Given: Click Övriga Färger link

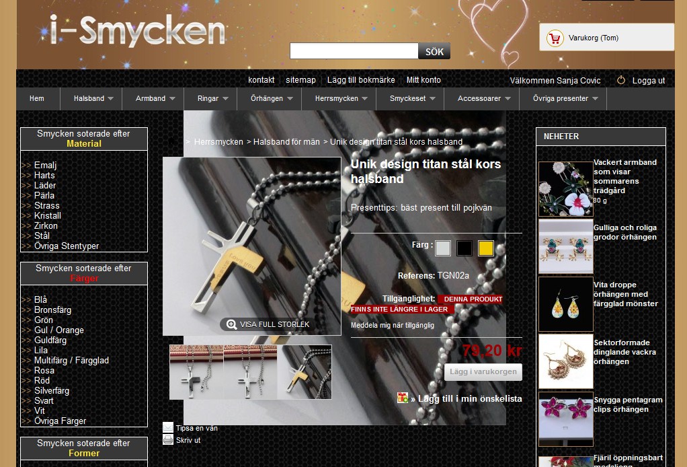Looking at the screenshot, I should [x=60, y=421].
